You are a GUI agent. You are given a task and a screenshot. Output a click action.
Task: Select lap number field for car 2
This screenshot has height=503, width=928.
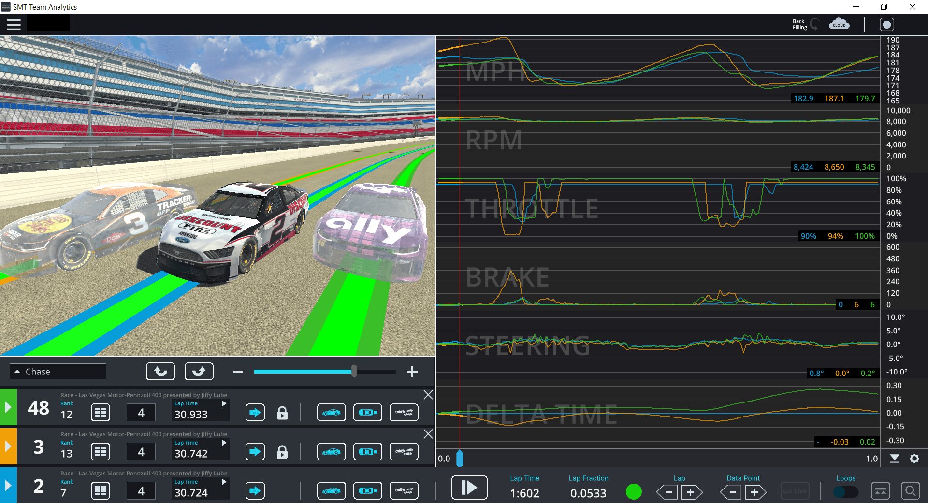[x=141, y=491]
